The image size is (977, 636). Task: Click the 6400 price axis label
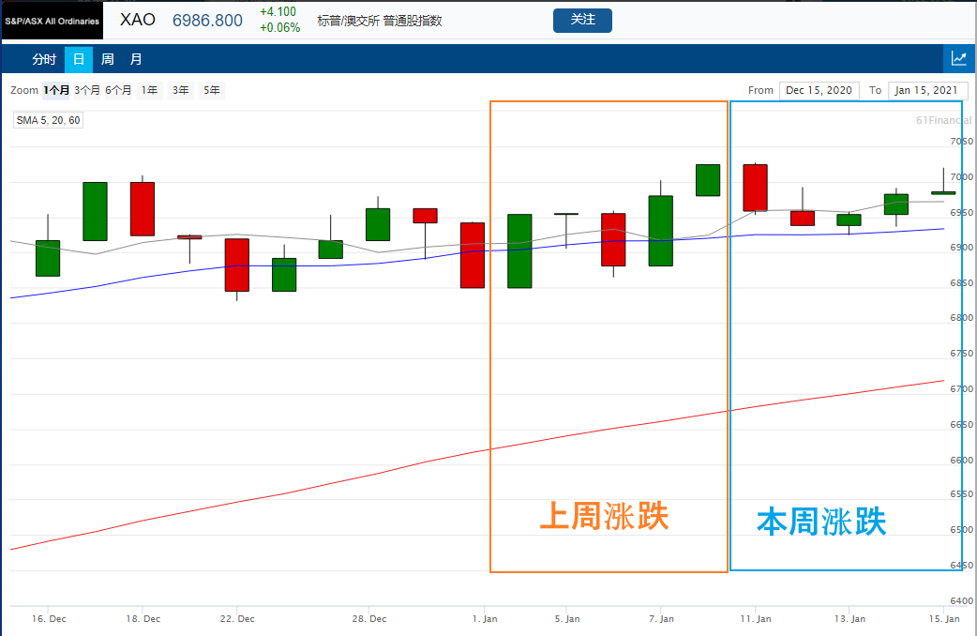[961, 600]
